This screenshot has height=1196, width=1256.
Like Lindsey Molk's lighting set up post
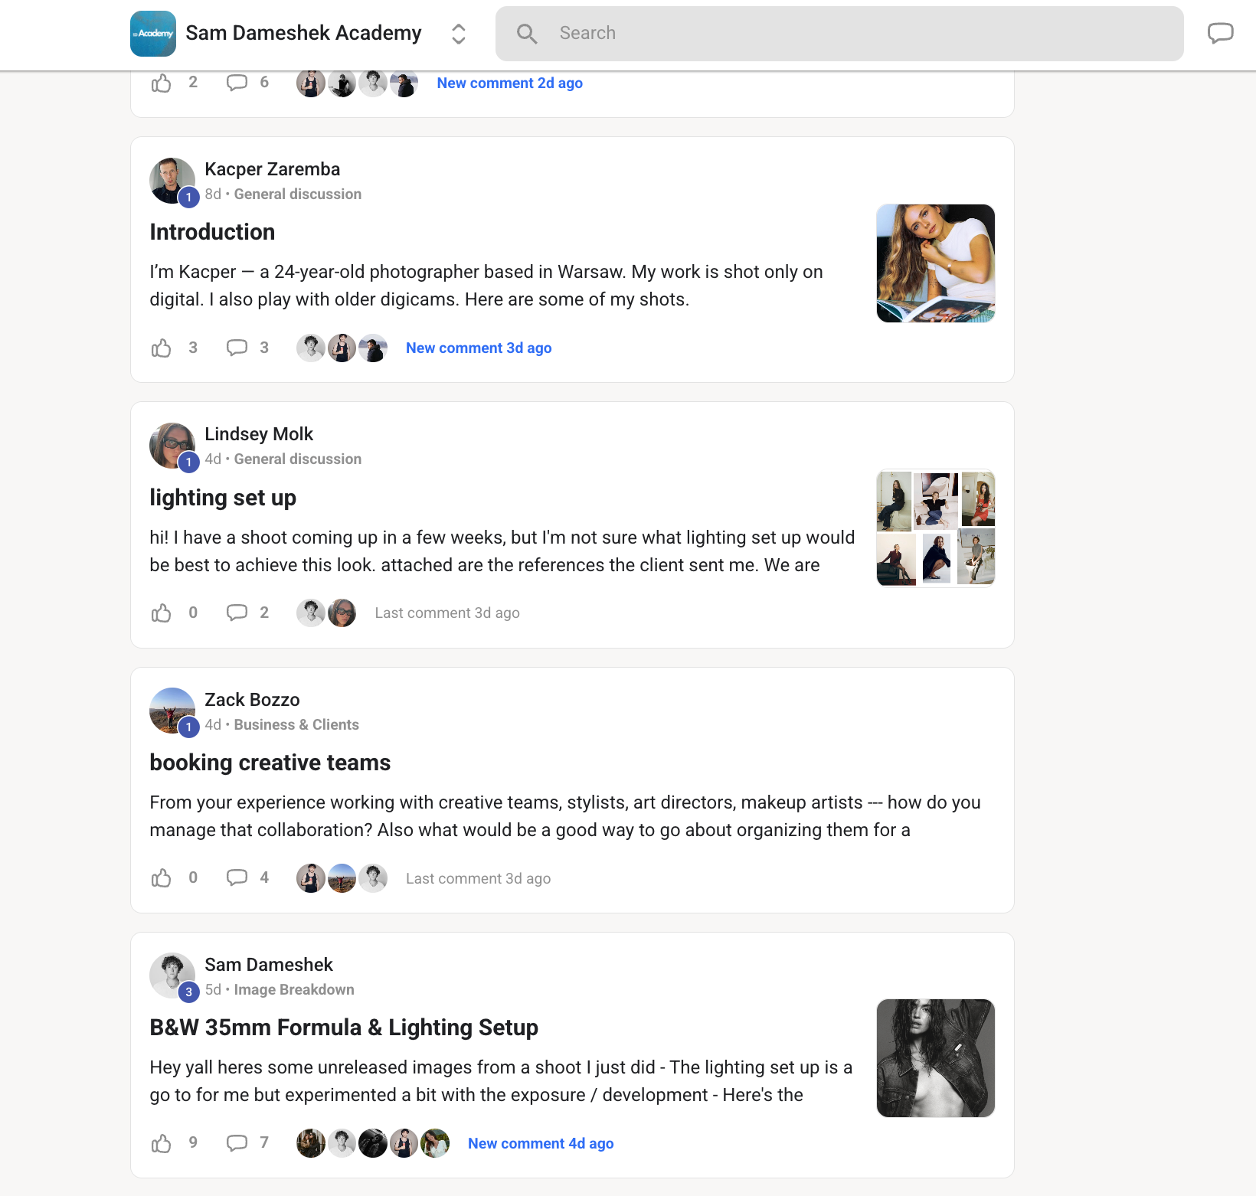pyautogui.click(x=161, y=613)
